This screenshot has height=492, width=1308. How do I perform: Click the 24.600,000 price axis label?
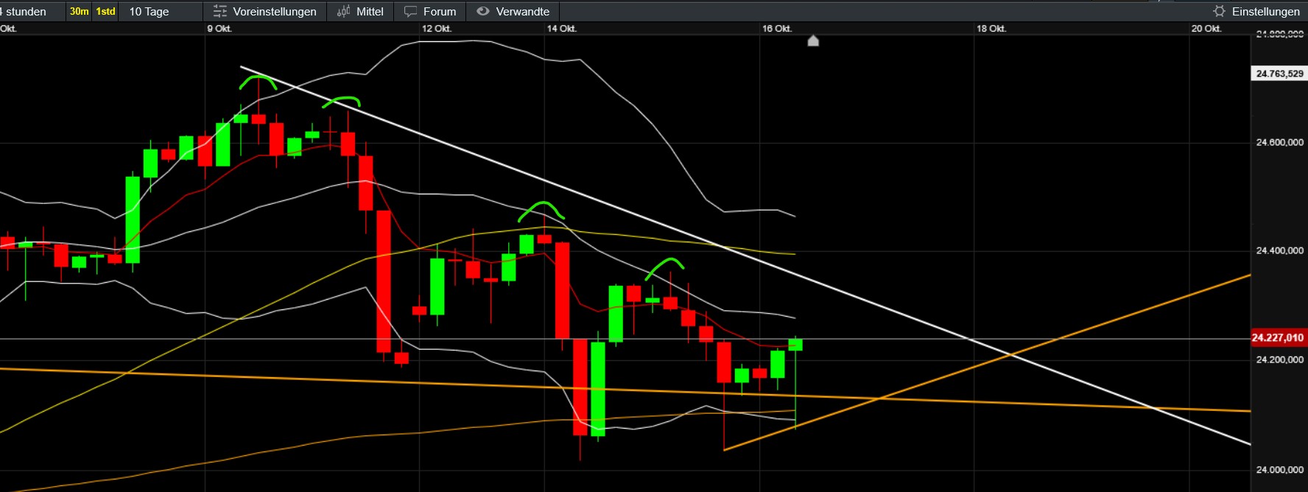[x=1279, y=142]
